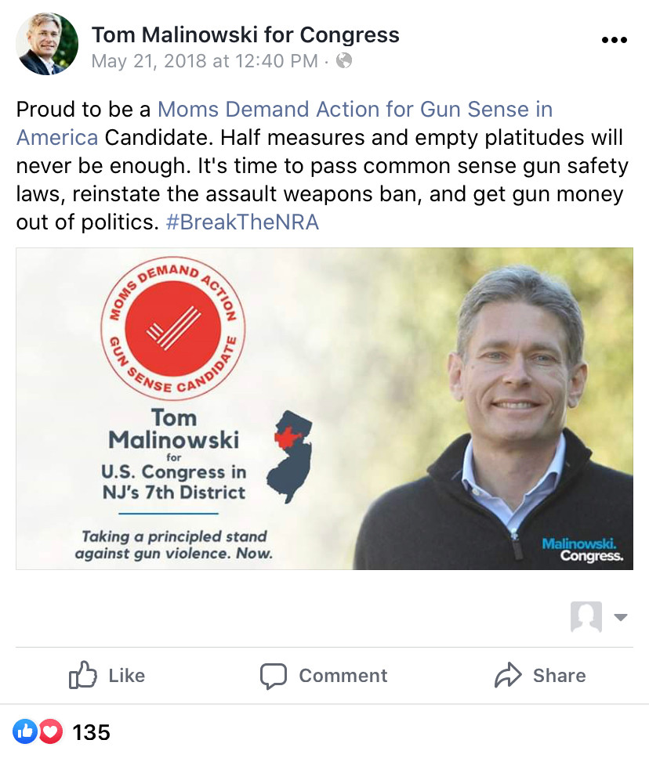Image resolution: width=649 pixels, height=758 pixels.
Task: Click the public globe privacy icon
Action: coord(344,61)
